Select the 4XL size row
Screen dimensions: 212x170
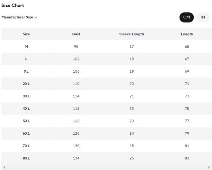click(x=107, y=108)
